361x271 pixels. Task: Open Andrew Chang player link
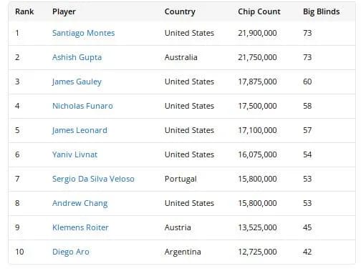coord(80,203)
